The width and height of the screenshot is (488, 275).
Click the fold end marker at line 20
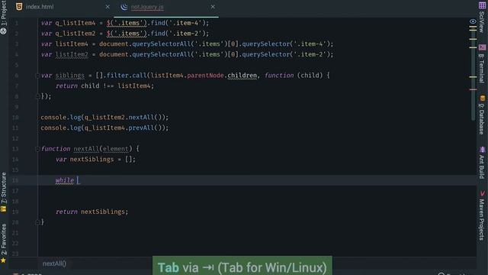click(x=37, y=222)
